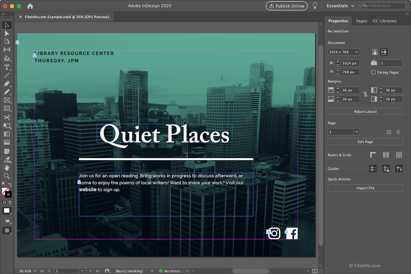Open the 1024 x 768 preset dropdown
This screenshot has width=411, height=274.
344,52
